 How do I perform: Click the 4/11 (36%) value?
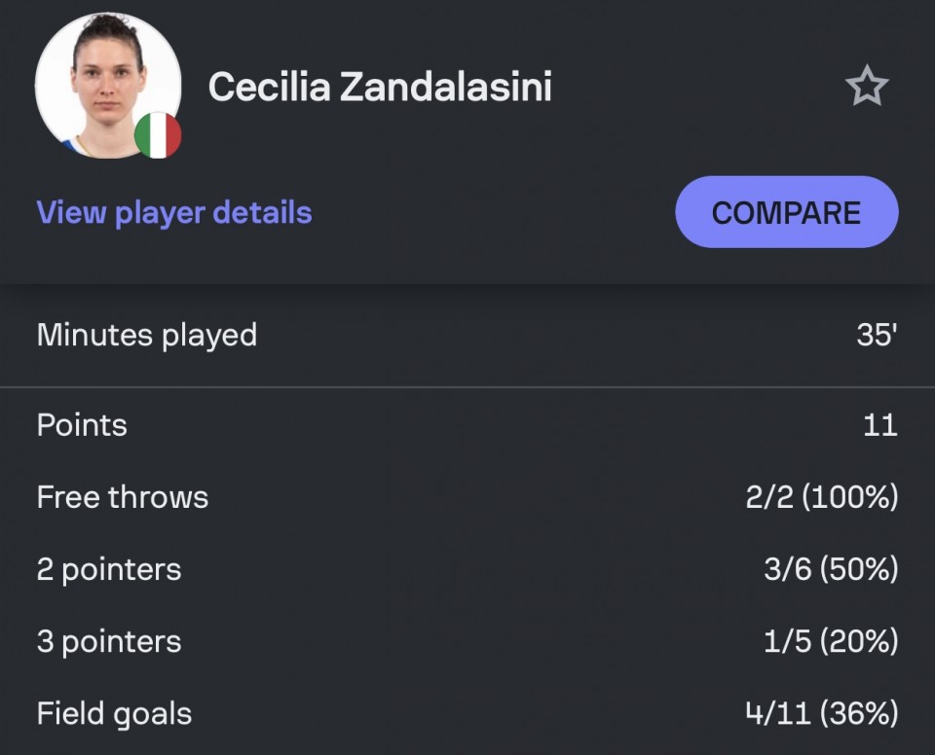(822, 713)
